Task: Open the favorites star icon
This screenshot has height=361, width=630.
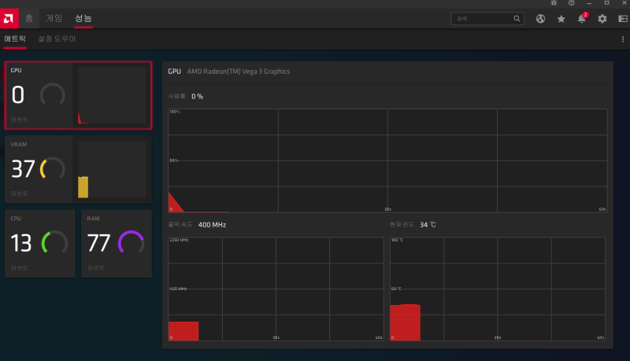Action: tap(561, 19)
